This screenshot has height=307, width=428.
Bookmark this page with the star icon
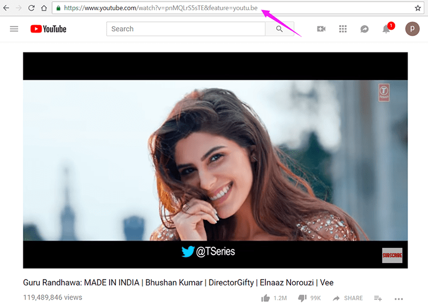[x=418, y=8]
